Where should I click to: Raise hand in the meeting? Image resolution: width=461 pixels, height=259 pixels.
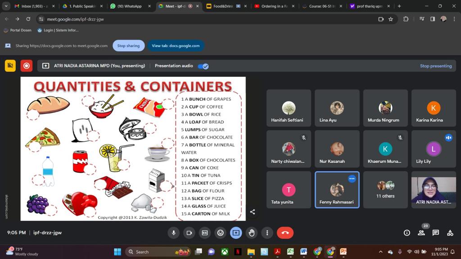pyautogui.click(x=251, y=233)
